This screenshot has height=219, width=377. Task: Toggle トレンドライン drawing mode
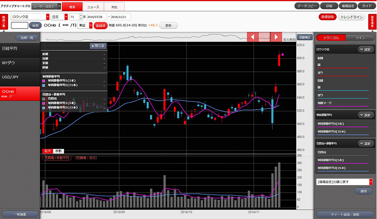coord(352,17)
